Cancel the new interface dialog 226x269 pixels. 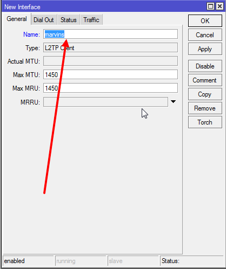pos(205,35)
